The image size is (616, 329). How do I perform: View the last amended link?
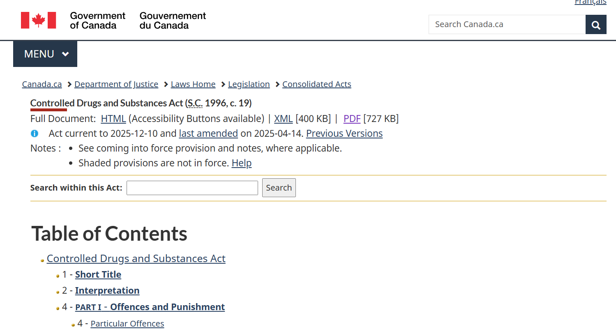[x=208, y=133]
